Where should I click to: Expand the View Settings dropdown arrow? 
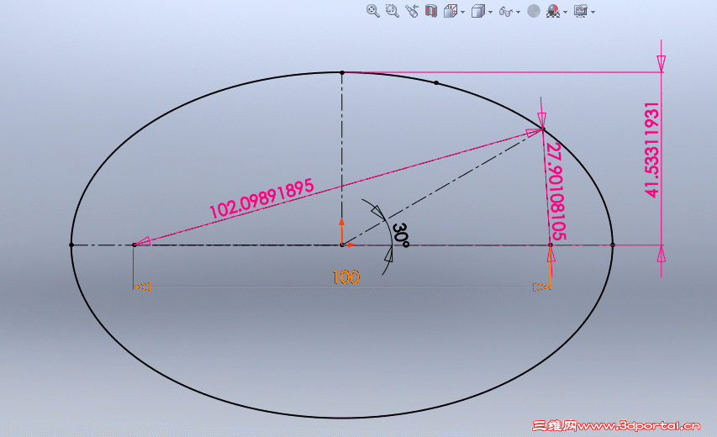click(x=593, y=12)
